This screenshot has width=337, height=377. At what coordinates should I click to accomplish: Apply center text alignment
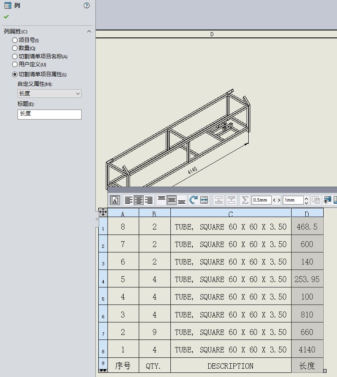pos(138,200)
